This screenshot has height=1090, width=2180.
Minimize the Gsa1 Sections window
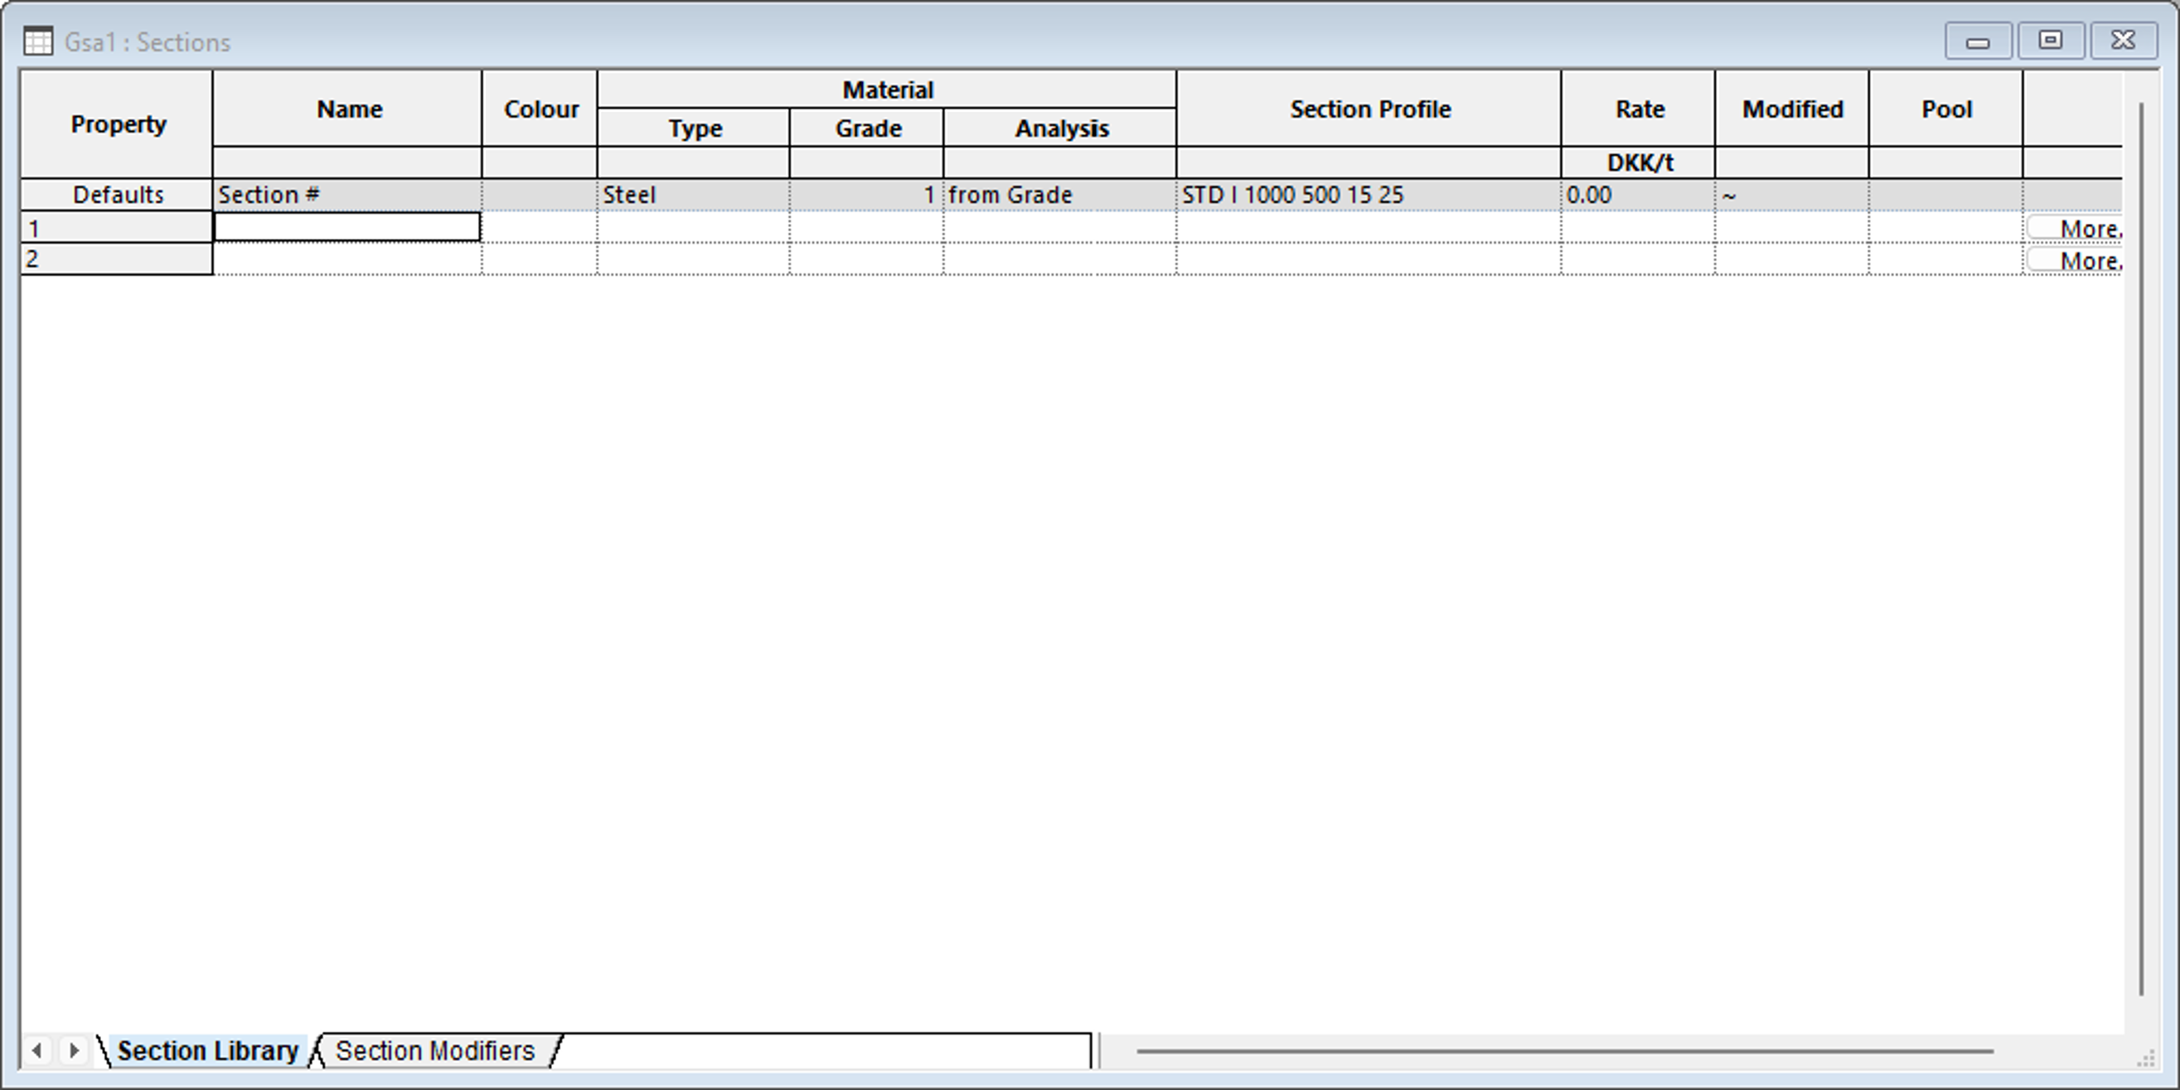click(x=1978, y=41)
